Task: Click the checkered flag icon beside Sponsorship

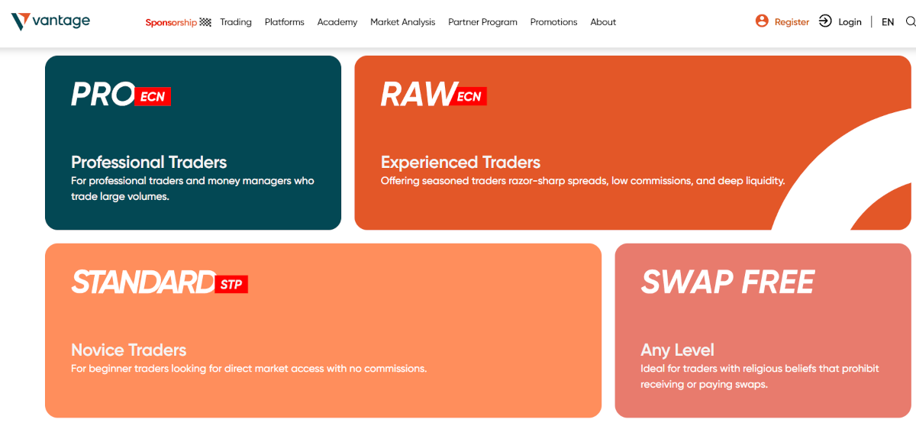Action: (x=205, y=22)
